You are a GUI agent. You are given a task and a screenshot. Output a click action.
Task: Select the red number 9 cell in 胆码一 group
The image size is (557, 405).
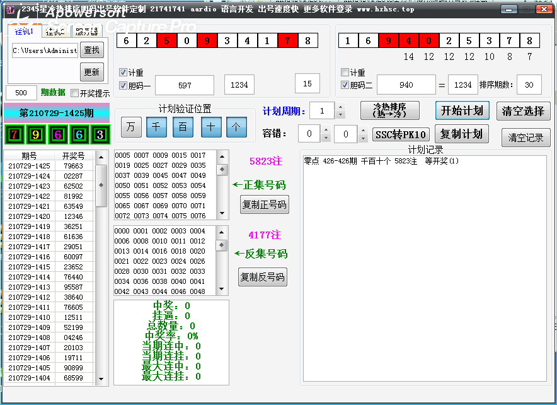(x=207, y=40)
